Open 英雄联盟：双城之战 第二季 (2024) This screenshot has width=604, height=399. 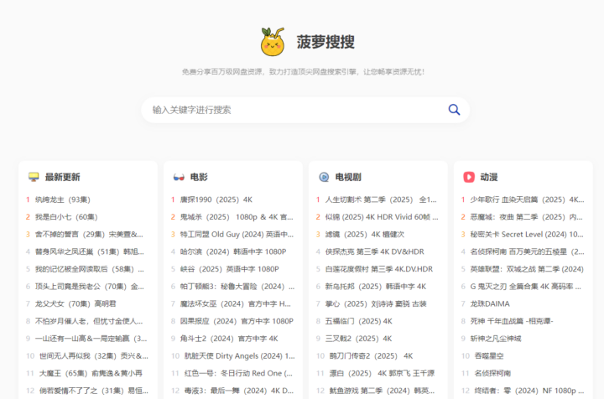tap(527, 269)
